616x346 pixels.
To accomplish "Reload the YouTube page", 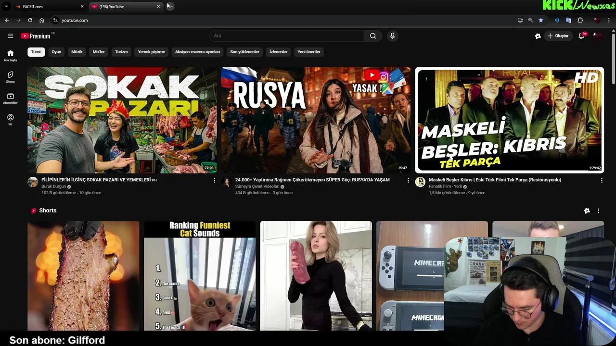I will tap(30, 20).
